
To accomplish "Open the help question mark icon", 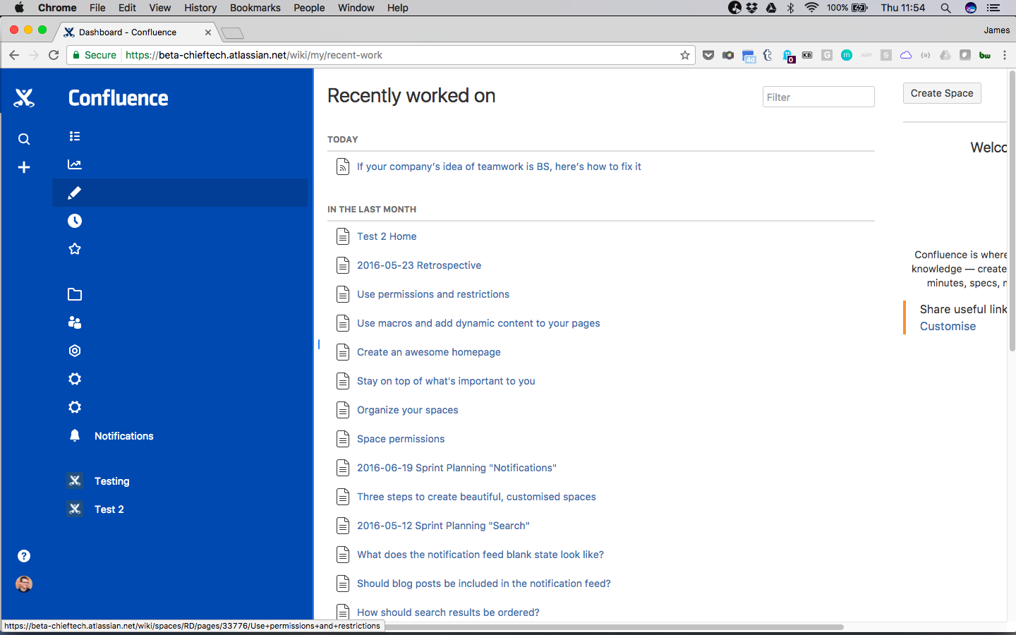I will 24,556.
